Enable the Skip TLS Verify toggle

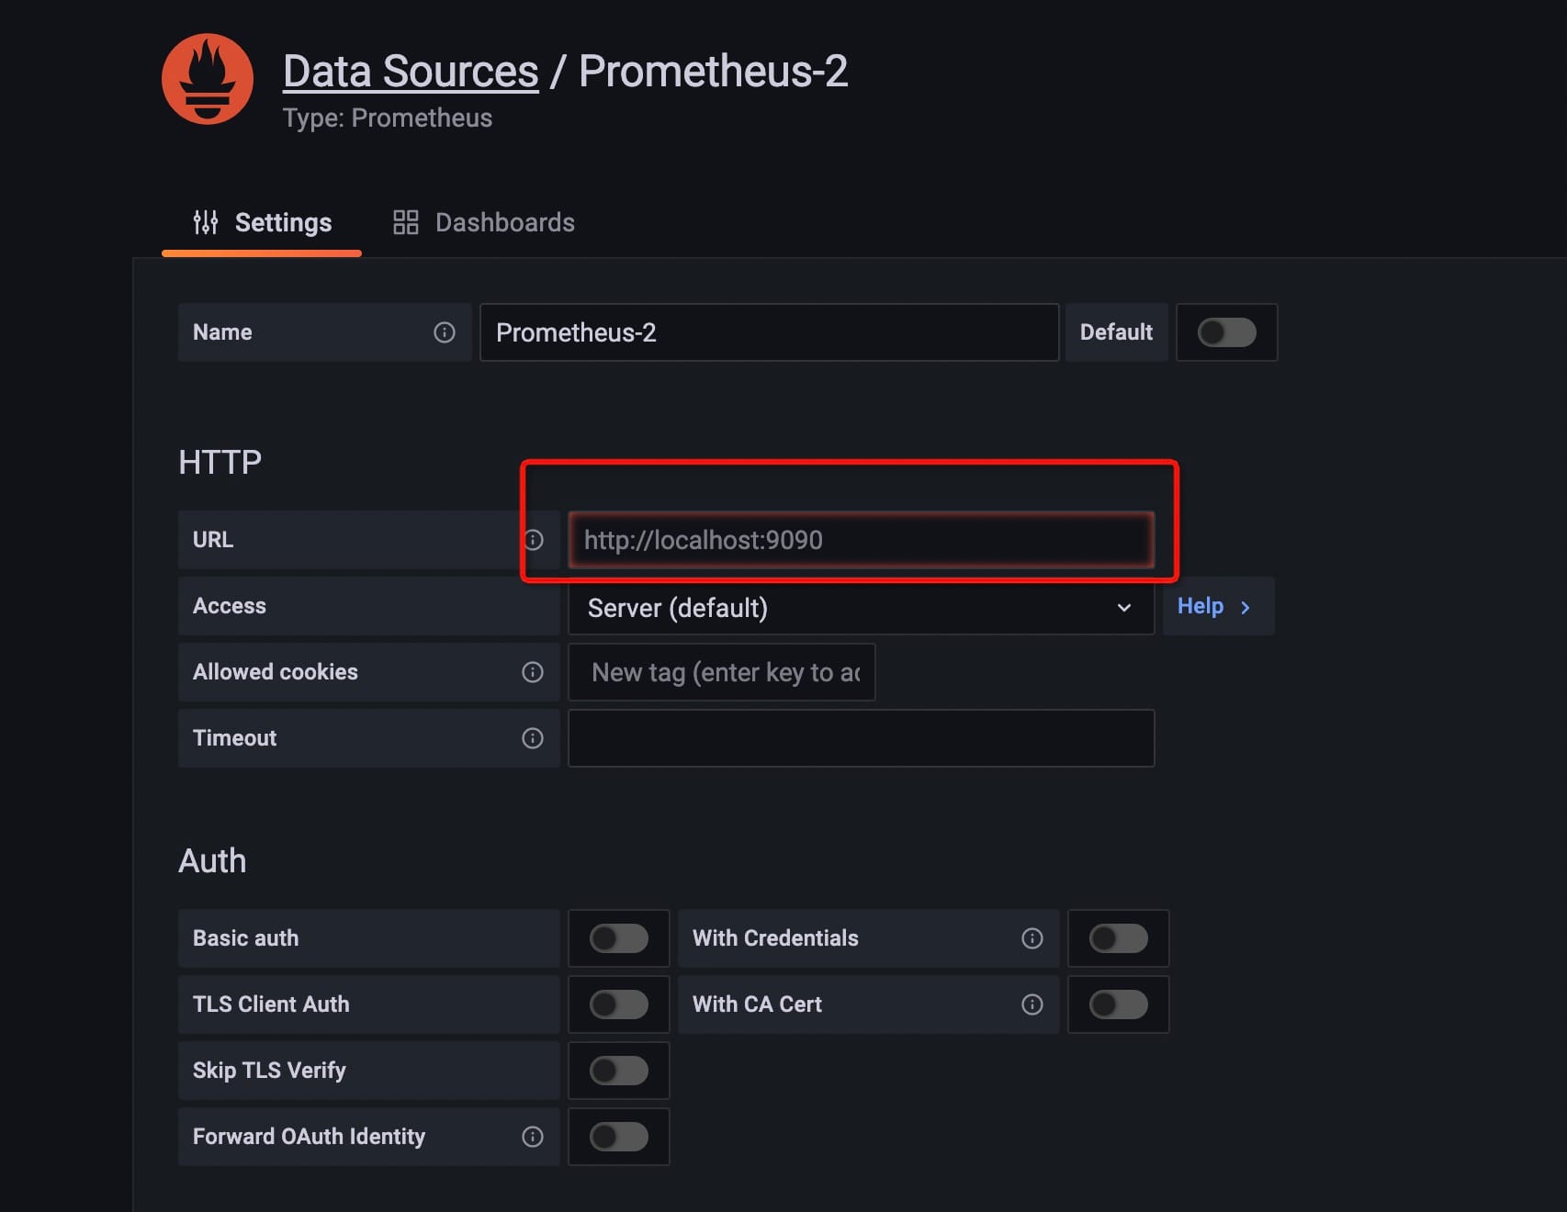point(619,1071)
